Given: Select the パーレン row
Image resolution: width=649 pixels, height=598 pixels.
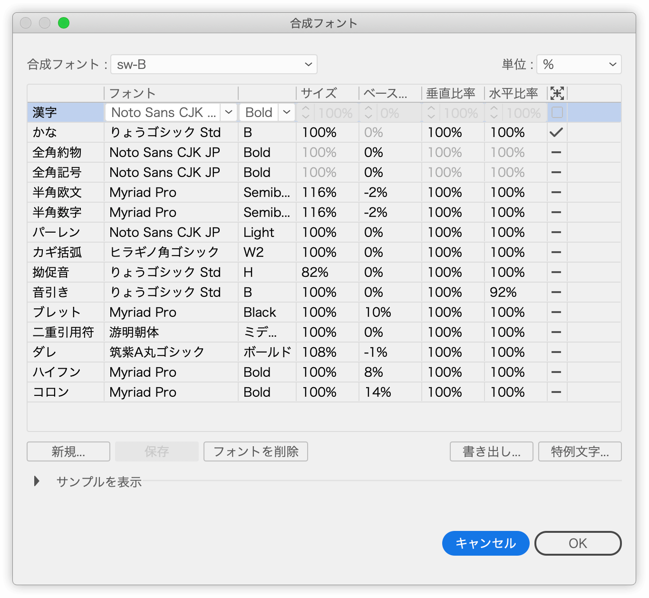Looking at the screenshot, I should pyautogui.click(x=324, y=232).
